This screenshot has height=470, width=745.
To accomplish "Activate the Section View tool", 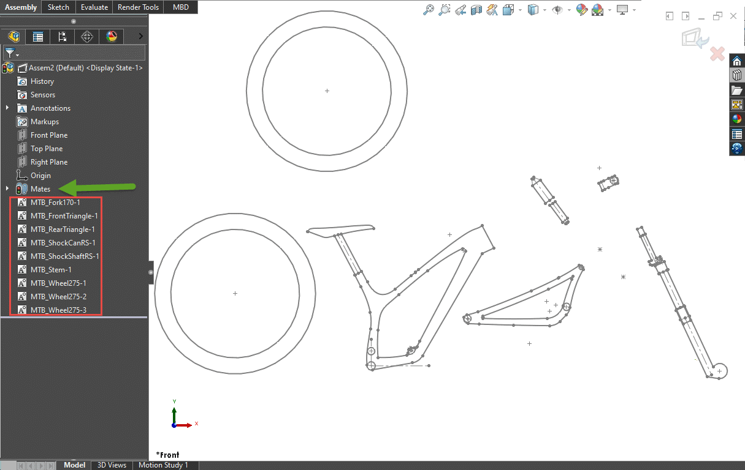I will pyautogui.click(x=476, y=10).
